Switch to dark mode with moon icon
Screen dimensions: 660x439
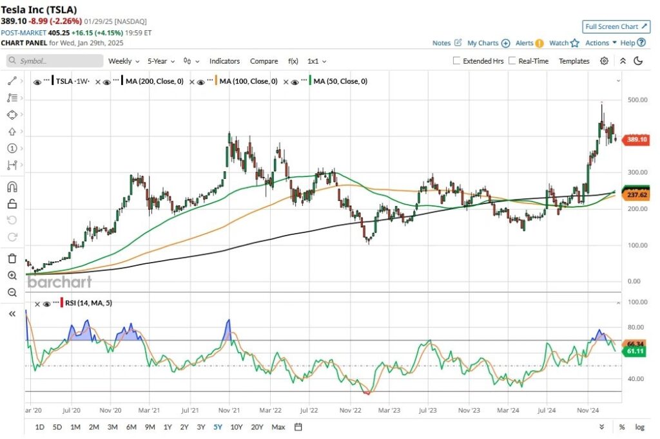638,61
